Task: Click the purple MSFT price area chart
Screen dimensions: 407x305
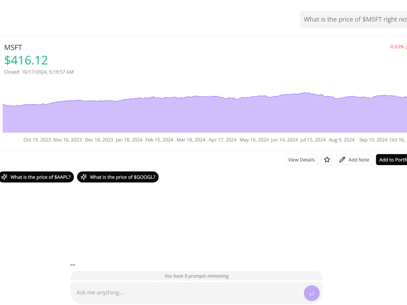Action: tap(205, 113)
